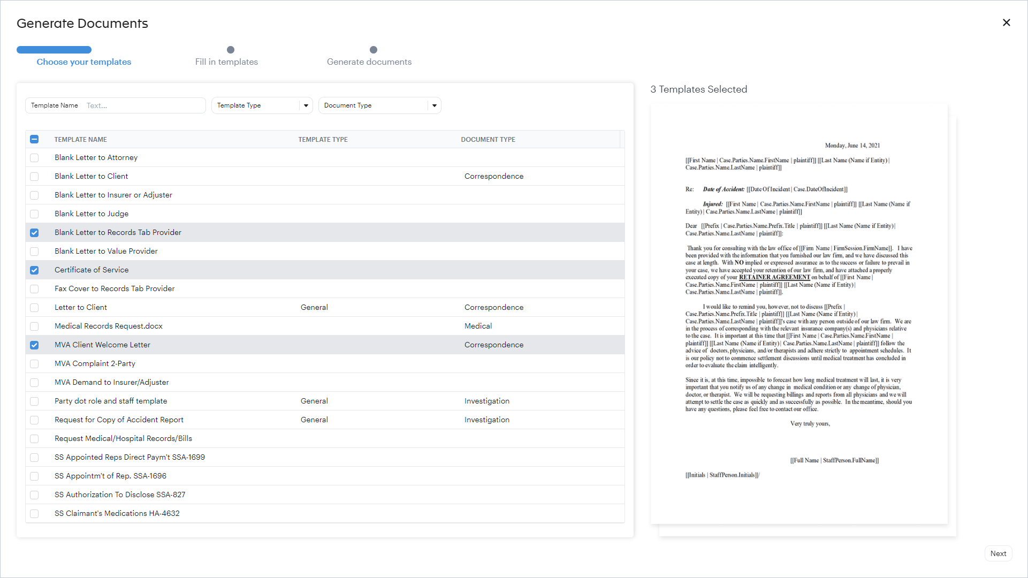Check Medical Records Request.docx checkbox

(x=34, y=326)
